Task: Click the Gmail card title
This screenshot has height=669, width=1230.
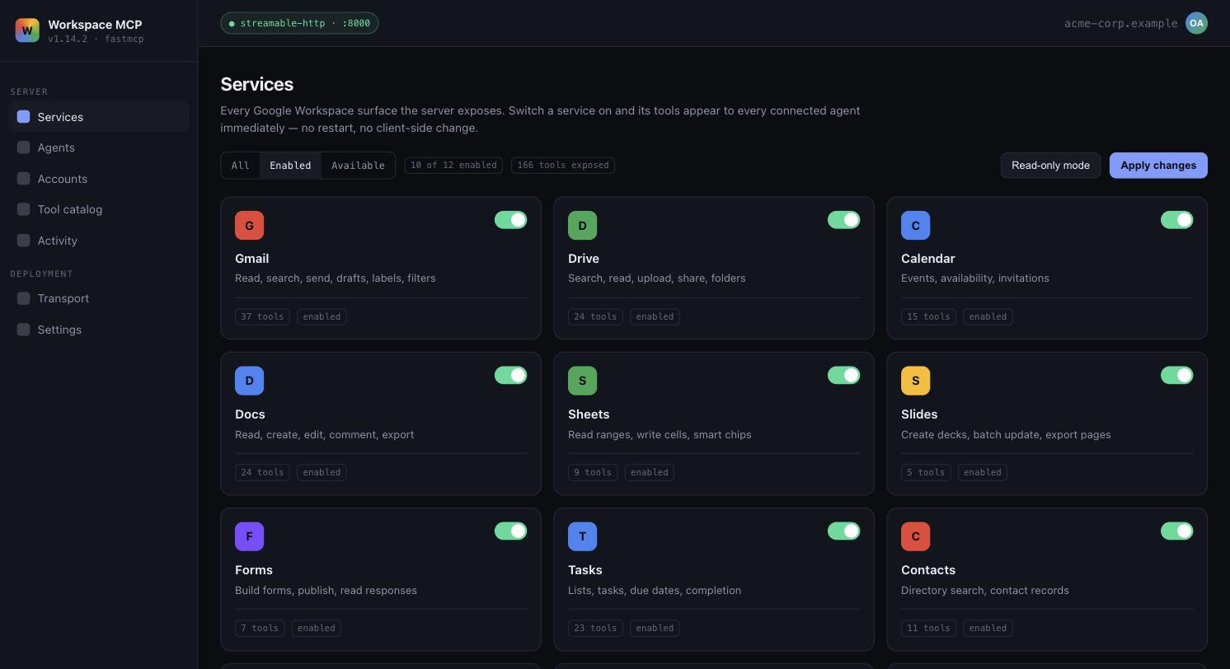Action: coord(251,259)
